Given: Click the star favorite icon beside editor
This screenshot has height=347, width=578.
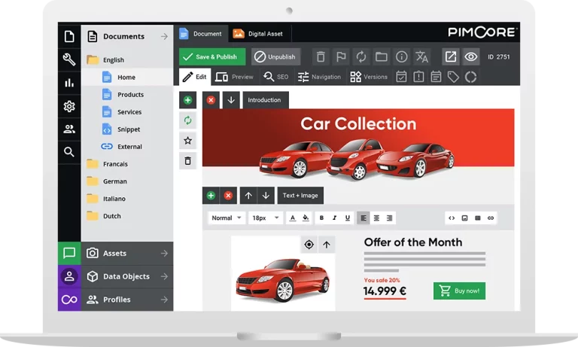Looking at the screenshot, I should tap(188, 141).
